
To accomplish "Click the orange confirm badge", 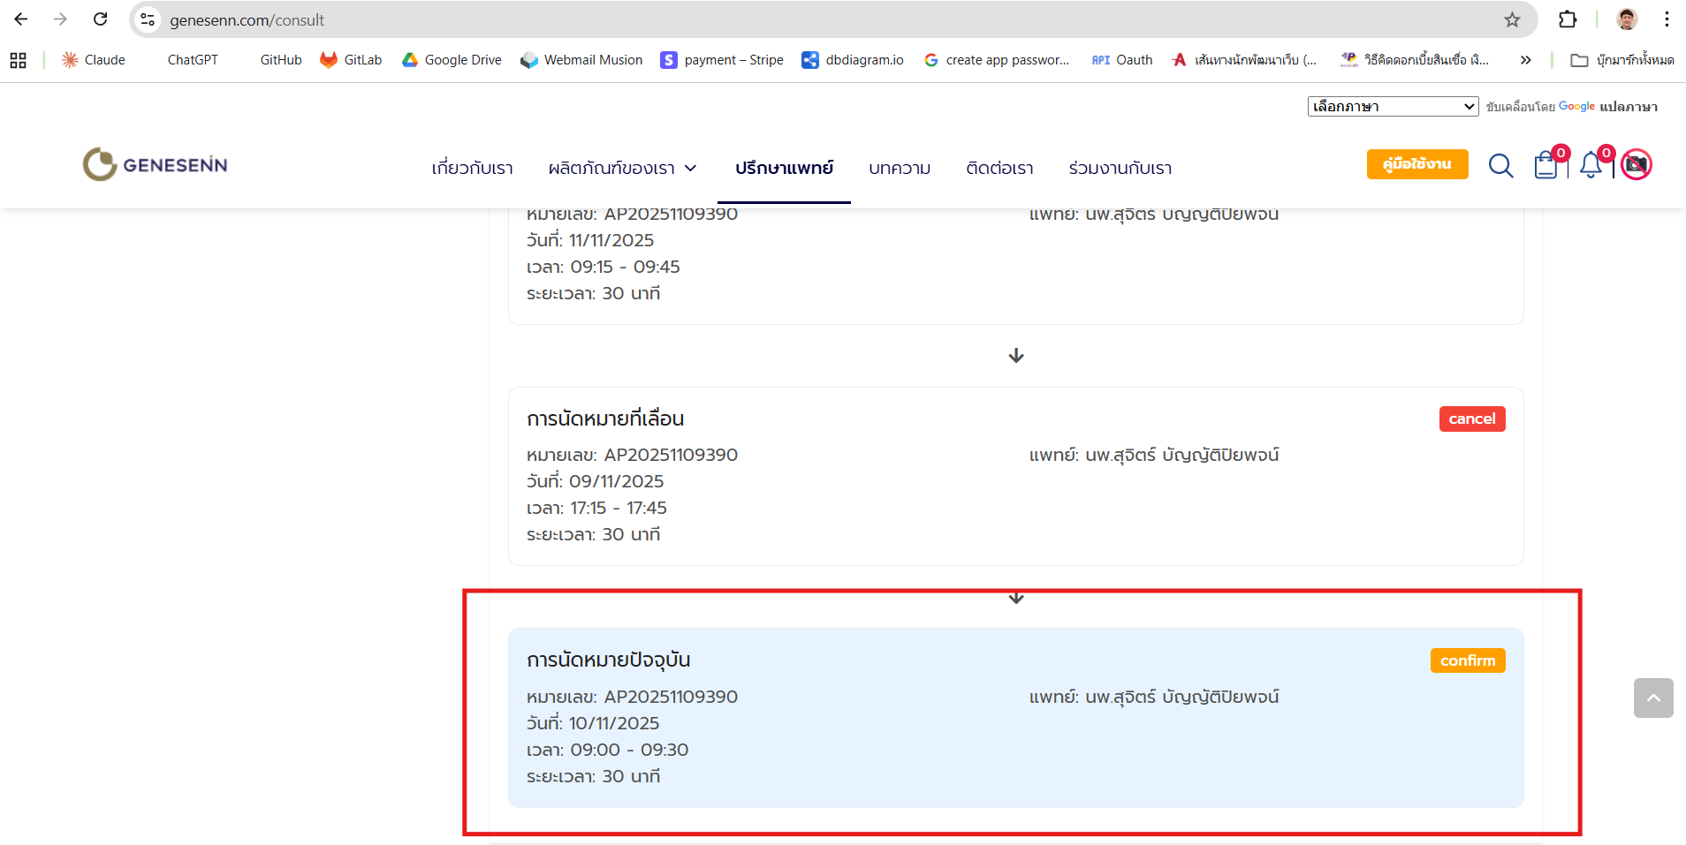I will [x=1467, y=660].
